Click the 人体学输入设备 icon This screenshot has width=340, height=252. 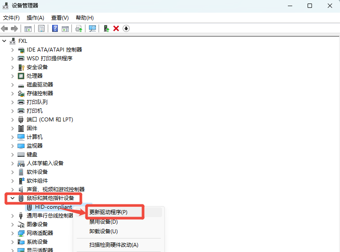[x=21, y=164]
